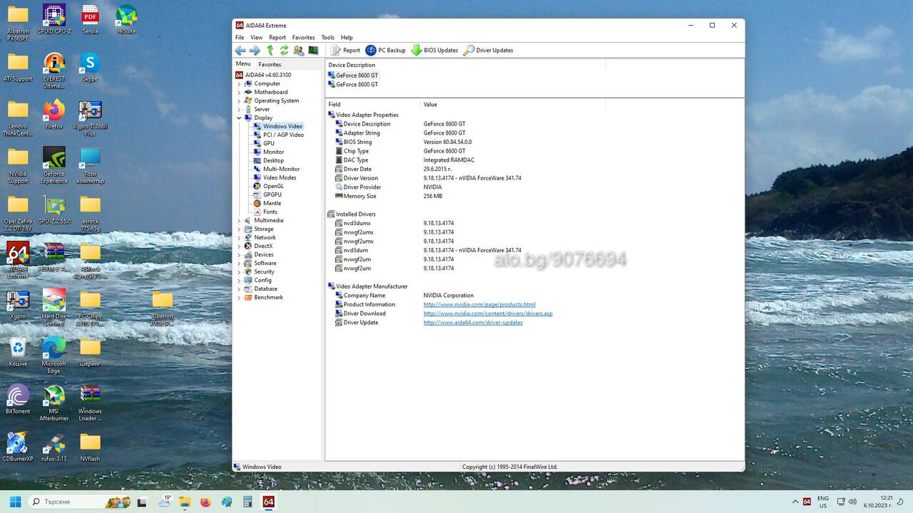Open the Skype desktop shortcut

[90, 67]
